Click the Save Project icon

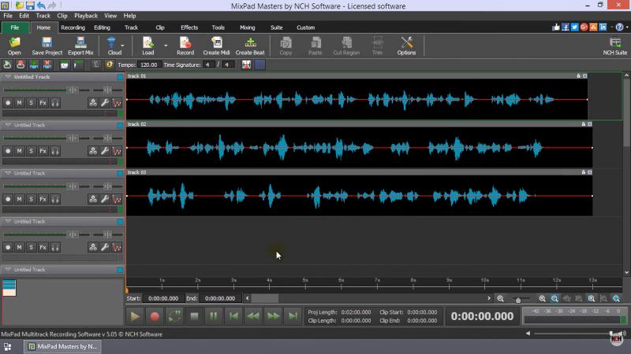(x=47, y=46)
